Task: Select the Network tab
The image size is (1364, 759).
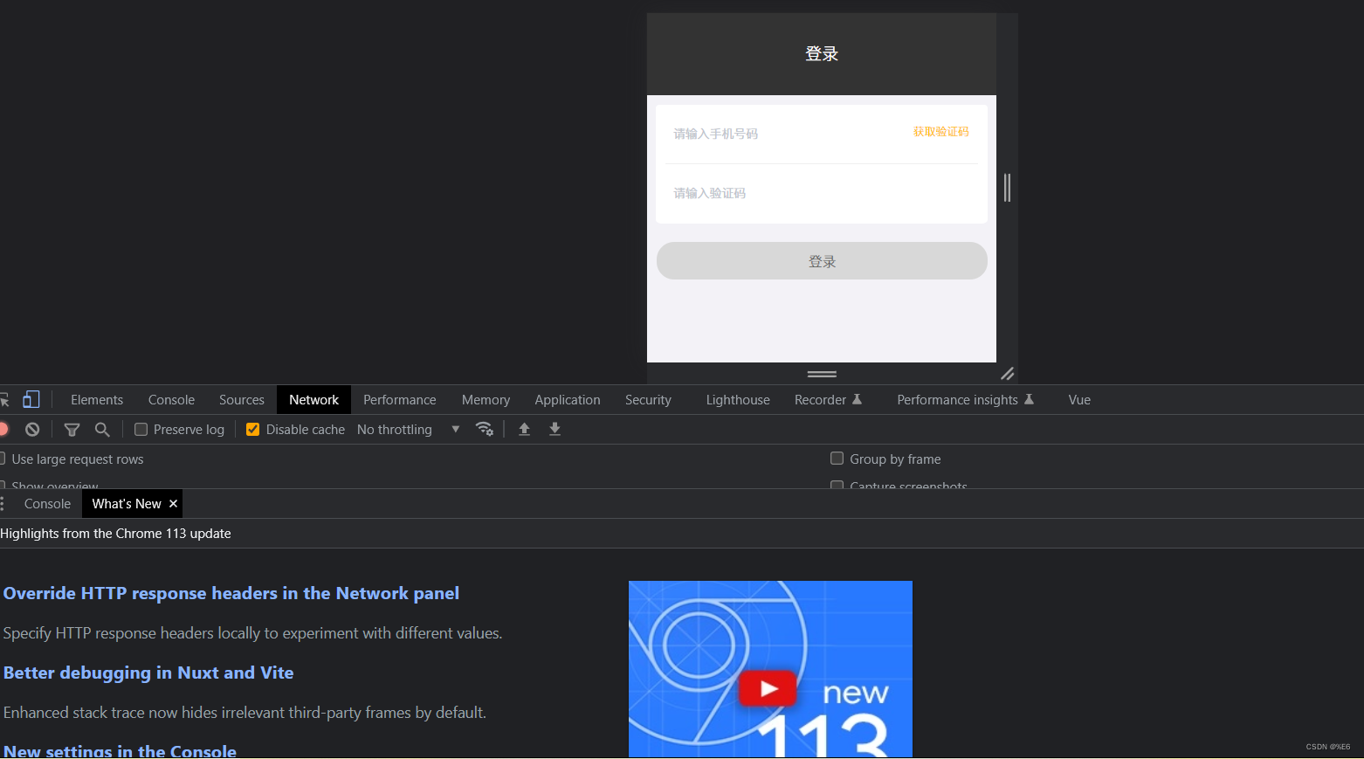Action: [x=313, y=399]
